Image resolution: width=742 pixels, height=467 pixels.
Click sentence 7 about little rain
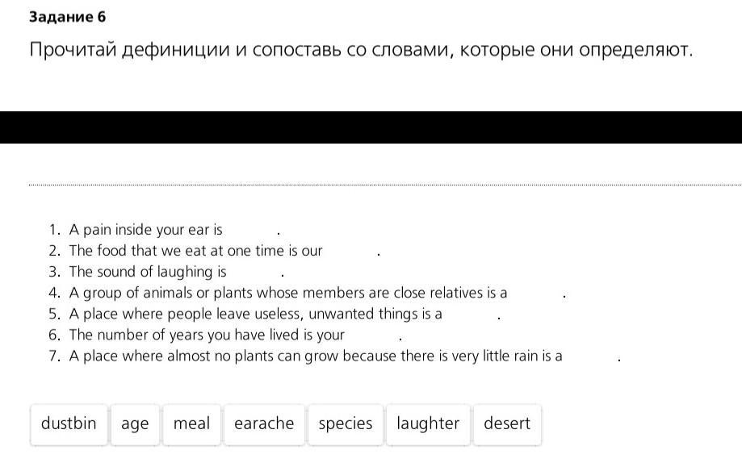334,357
